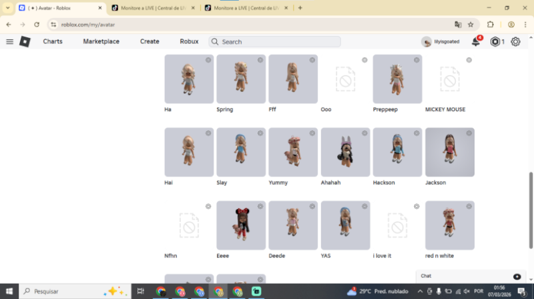Image resolution: width=534 pixels, height=299 pixels.
Task: Select the Eeee outfit thumbnail
Action: 241,225
